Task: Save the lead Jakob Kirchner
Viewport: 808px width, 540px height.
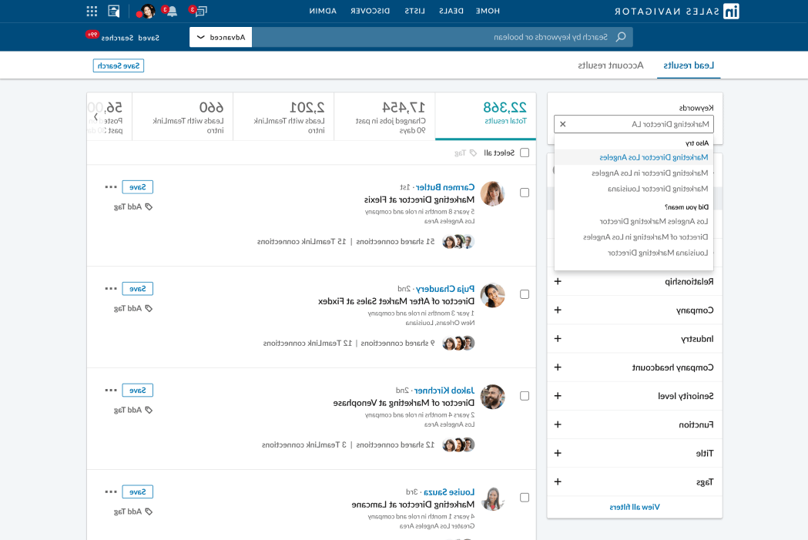Action: pyautogui.click(x=138, y=390)
